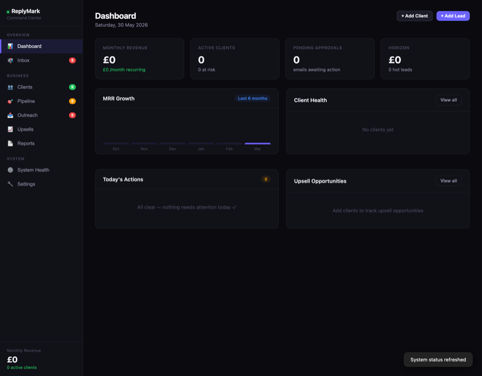
Task: Click 'All clear — nothing needs attention today'
Action: 186,207
